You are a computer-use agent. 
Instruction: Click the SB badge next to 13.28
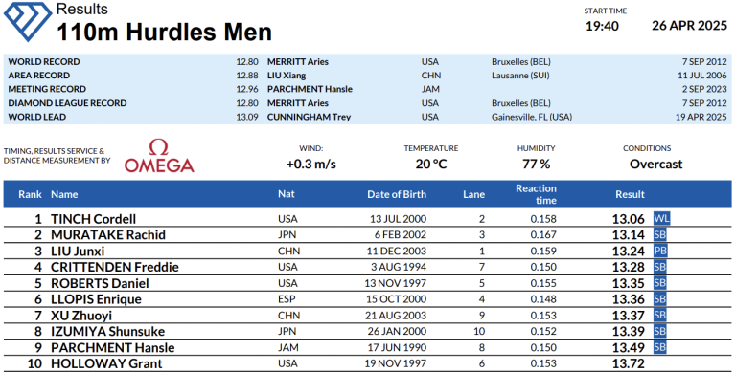click(660, 267)
